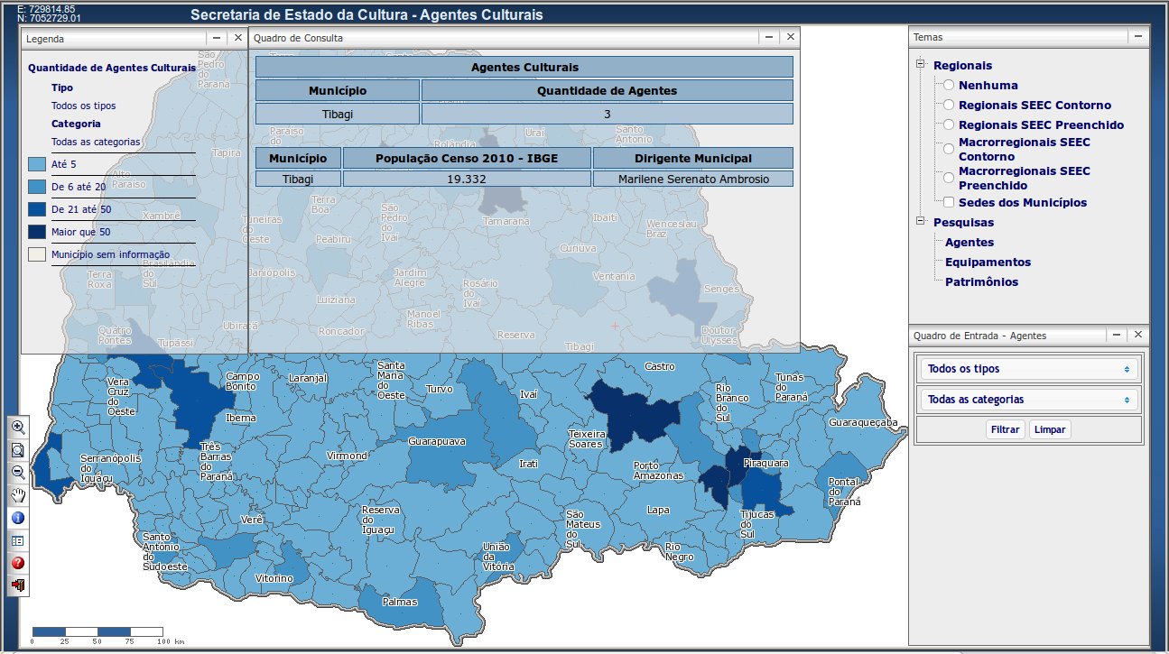The width and height of the screenshot is (1169, 654).
Task: Collapse the Regionais tree node
Action: point(921,65)
